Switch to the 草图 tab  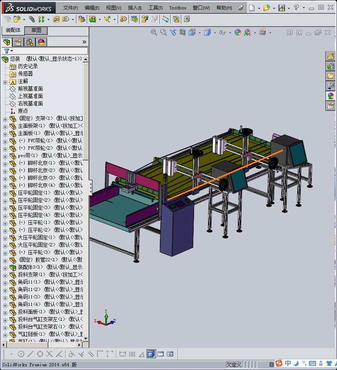click(36, 30)
